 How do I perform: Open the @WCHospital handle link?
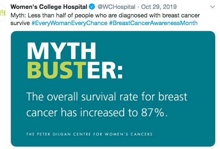click(116, 7)
